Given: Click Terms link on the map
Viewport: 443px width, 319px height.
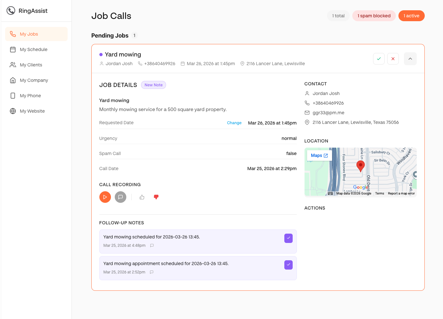Looking at the screenshot, I should (380, 194).
